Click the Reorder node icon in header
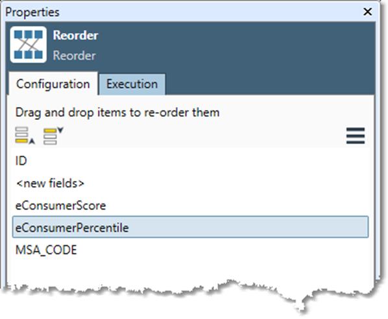The height and width of the screenshot is (319, 388). [28, 45]
